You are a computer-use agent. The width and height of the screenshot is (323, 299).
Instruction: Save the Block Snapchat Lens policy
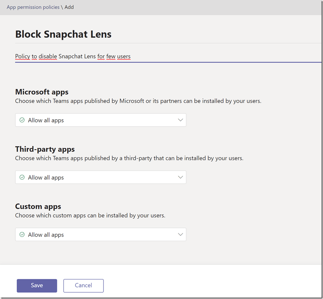click(37, 285)
